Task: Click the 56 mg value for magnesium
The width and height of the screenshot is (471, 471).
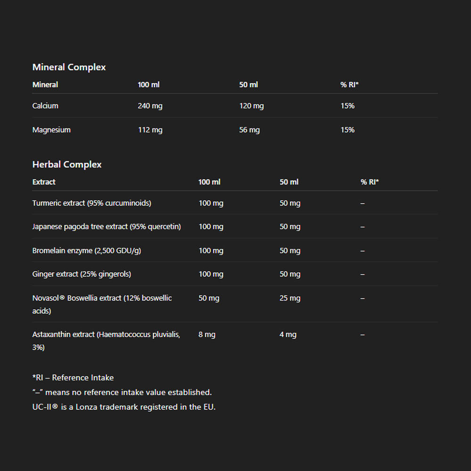Action: point(249,130)
